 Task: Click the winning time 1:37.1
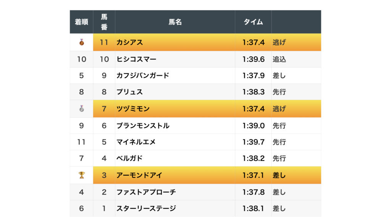coord(253,175)
